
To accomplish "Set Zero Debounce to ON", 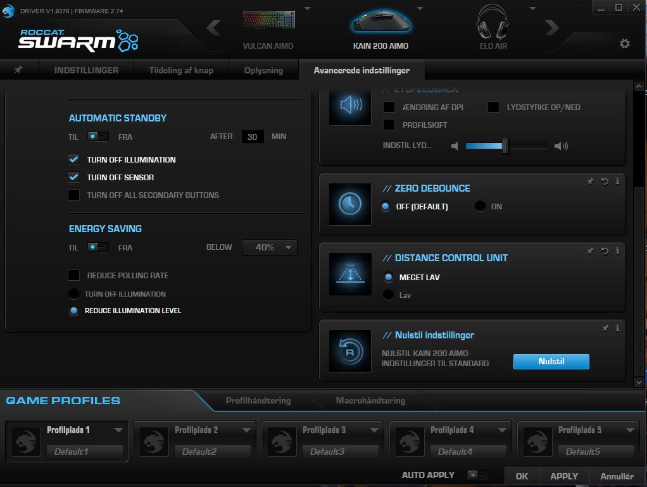I will click(x=480, y=206).
